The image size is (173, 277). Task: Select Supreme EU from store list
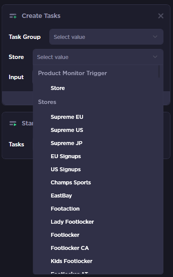98,117
